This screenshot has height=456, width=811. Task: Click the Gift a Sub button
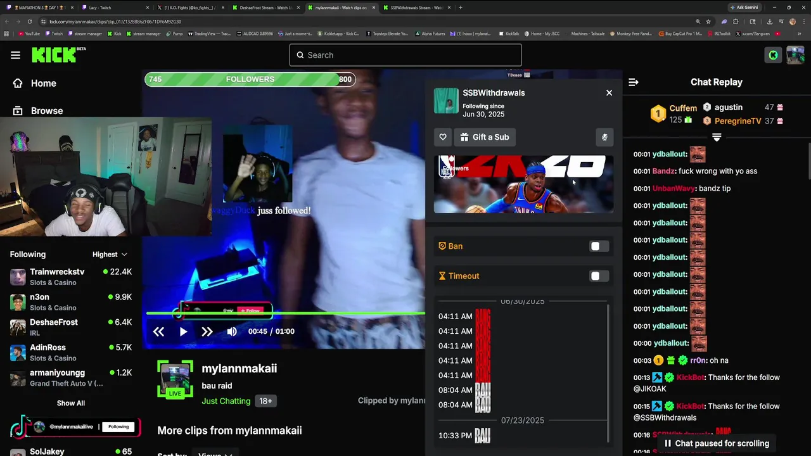(x=485, y=137)
